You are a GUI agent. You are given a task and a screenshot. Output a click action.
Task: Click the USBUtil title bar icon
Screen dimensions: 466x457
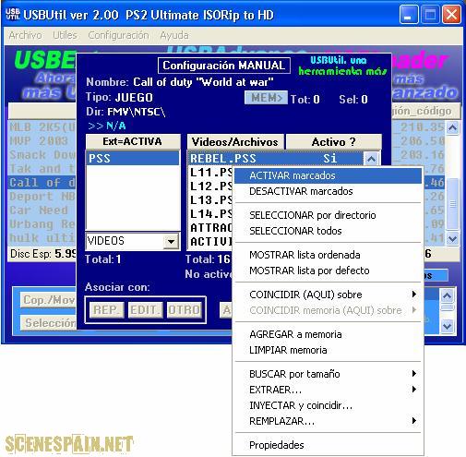(x=12, y=14)
